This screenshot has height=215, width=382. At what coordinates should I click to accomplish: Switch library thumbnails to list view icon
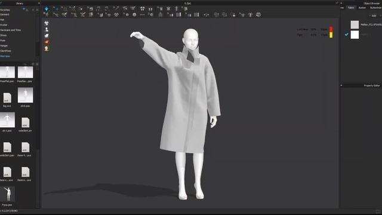point(37,64)
